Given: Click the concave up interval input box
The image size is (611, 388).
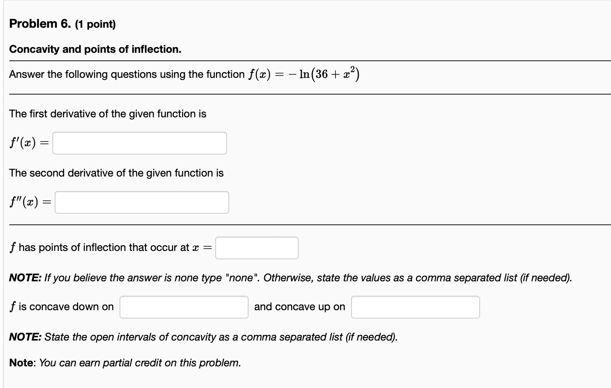Looking at the screenshot, I should [x=415, y=307].
